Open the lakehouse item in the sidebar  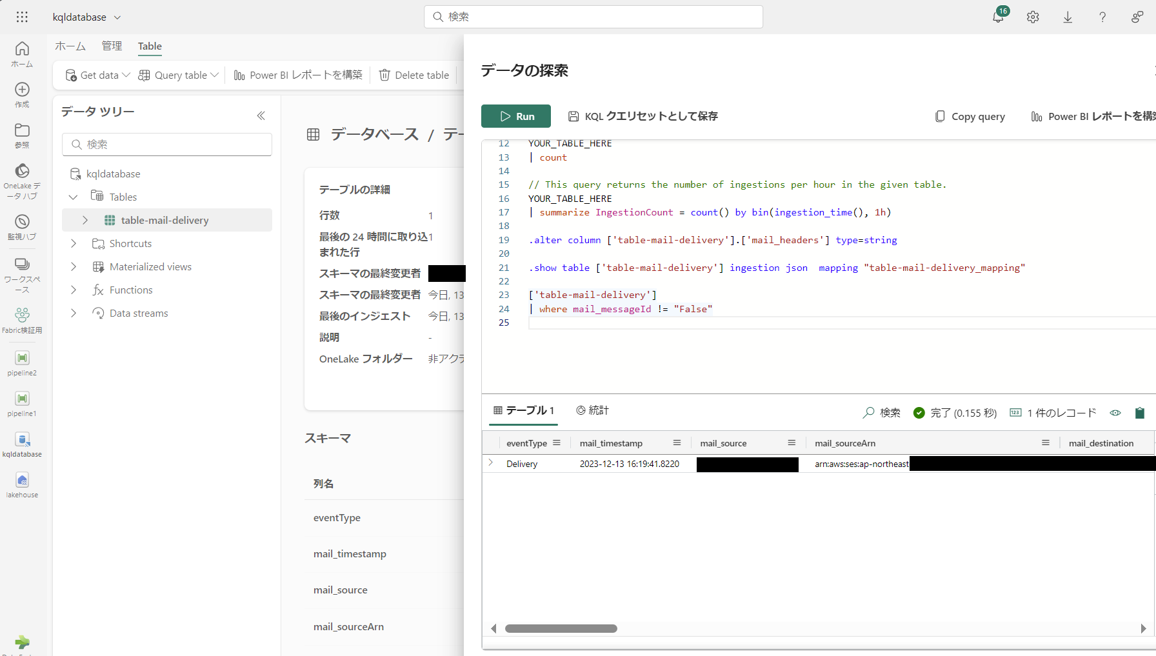(x=22, y=481)
